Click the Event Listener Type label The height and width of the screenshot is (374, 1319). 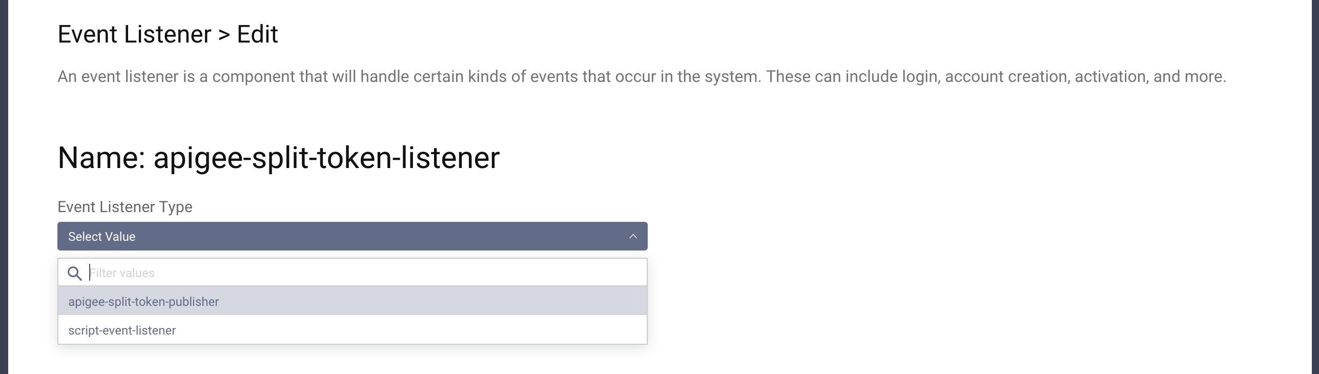pos(125,207)
